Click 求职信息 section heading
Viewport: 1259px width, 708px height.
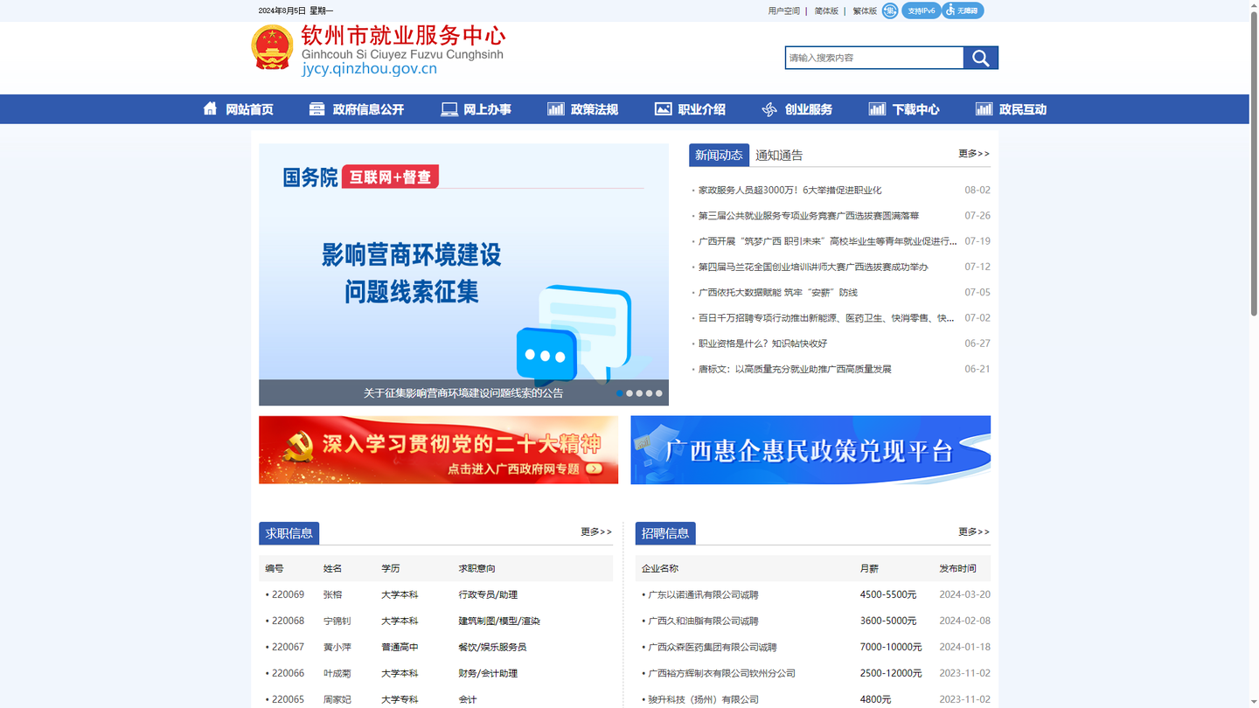(x=289, y=533)
